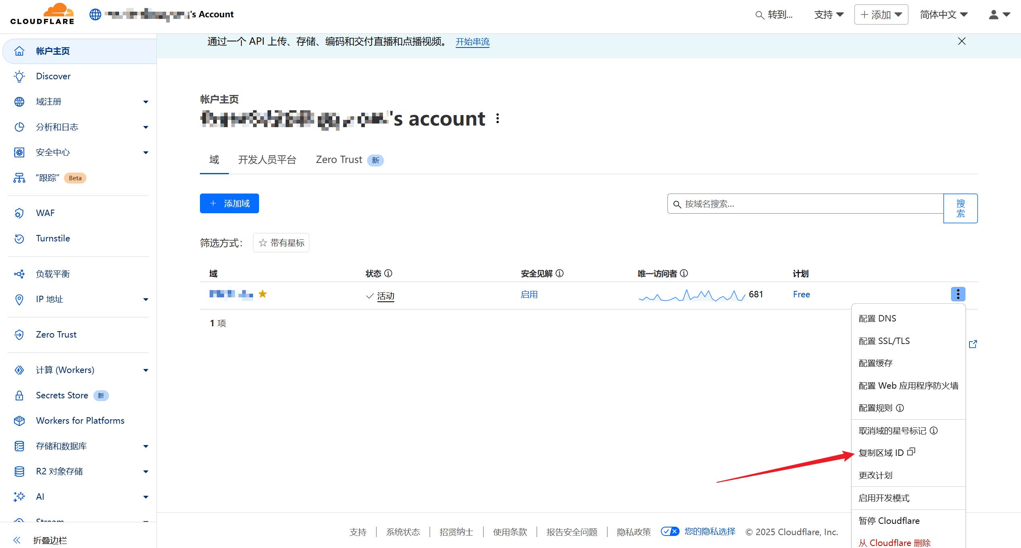
Task: Expand the 分析和日志 sidebar section
Action: tap(146, 128)
